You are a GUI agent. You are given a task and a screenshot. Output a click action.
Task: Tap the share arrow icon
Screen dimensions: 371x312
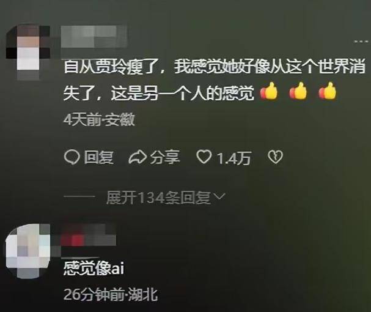[x=138, y=157]
